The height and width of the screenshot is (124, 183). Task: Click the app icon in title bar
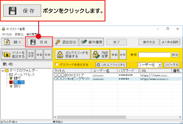click(3, 29)
